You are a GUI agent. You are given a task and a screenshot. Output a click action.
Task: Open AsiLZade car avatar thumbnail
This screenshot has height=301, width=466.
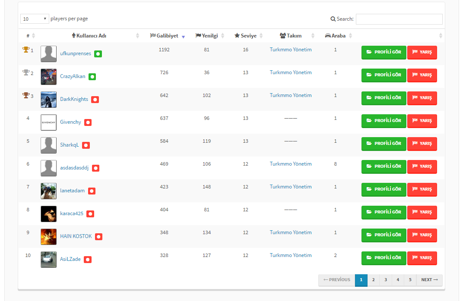coord(48,260)
